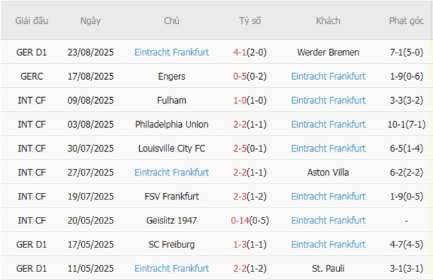Click the "Tỷ số" column header
This screenshot has height=280, width=433.
click(x=250, y=21)
